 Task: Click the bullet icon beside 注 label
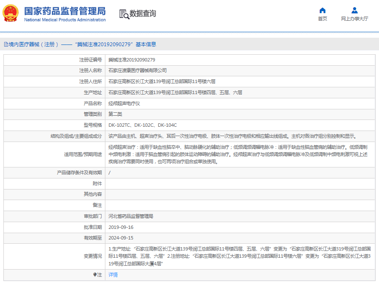click(95, 275)
